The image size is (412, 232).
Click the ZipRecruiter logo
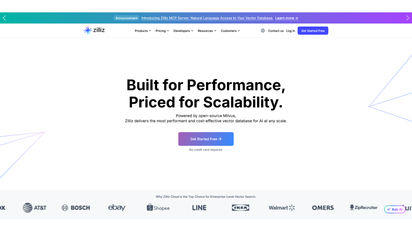[363, 208]
